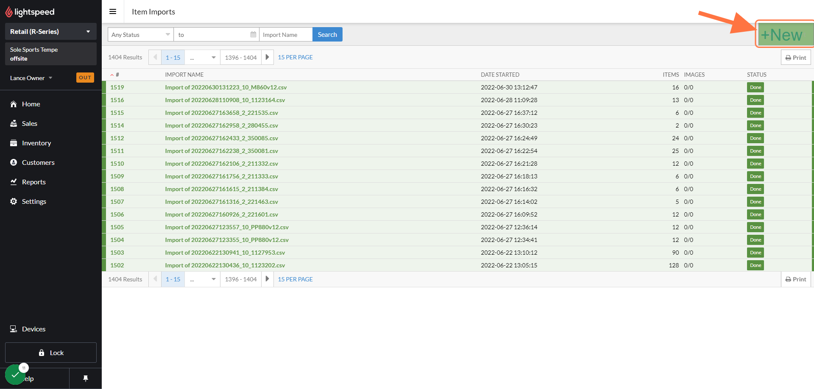814x389 pixels.
Task: Open the Any Status filter dropdown
Action: [141, 34]
